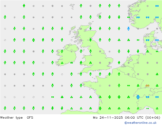
Task: Open the weatheronline.co.uk copyright link
Action: coord(141,123)
